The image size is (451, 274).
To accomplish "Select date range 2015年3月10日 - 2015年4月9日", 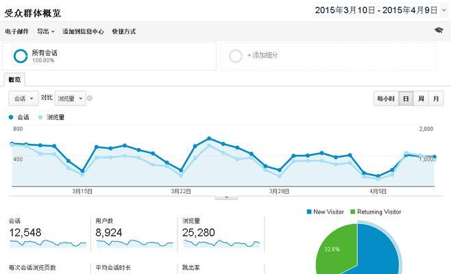I will 376,10.
